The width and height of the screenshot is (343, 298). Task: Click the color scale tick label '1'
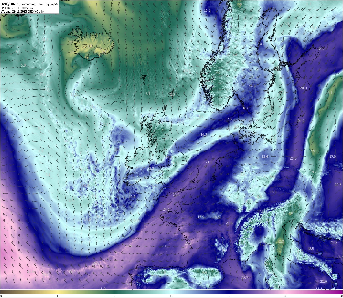57,296
